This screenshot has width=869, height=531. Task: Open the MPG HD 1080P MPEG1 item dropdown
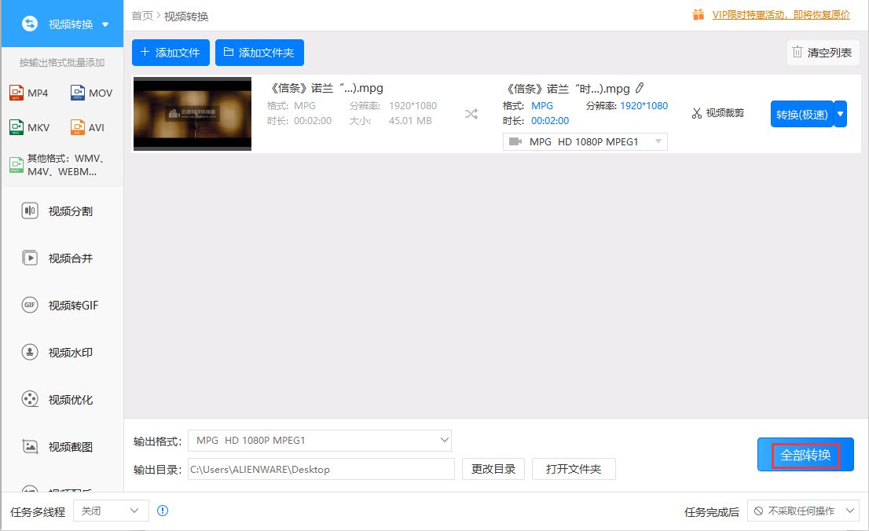click(585, 142)
